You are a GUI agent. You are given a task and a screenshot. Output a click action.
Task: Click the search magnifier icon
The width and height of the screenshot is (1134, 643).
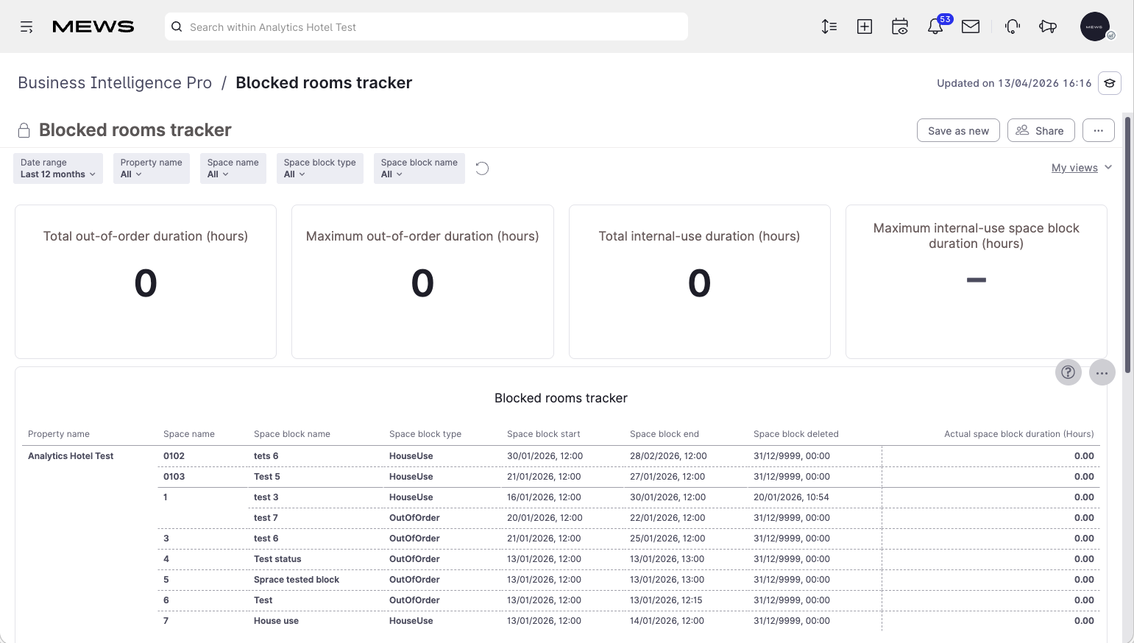click(x=177, y=27)
